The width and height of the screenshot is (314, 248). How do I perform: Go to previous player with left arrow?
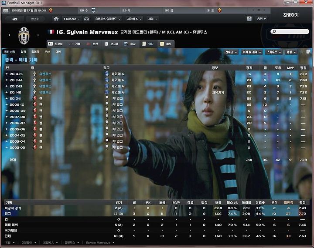pyautogui.click(x=10, y=35)
